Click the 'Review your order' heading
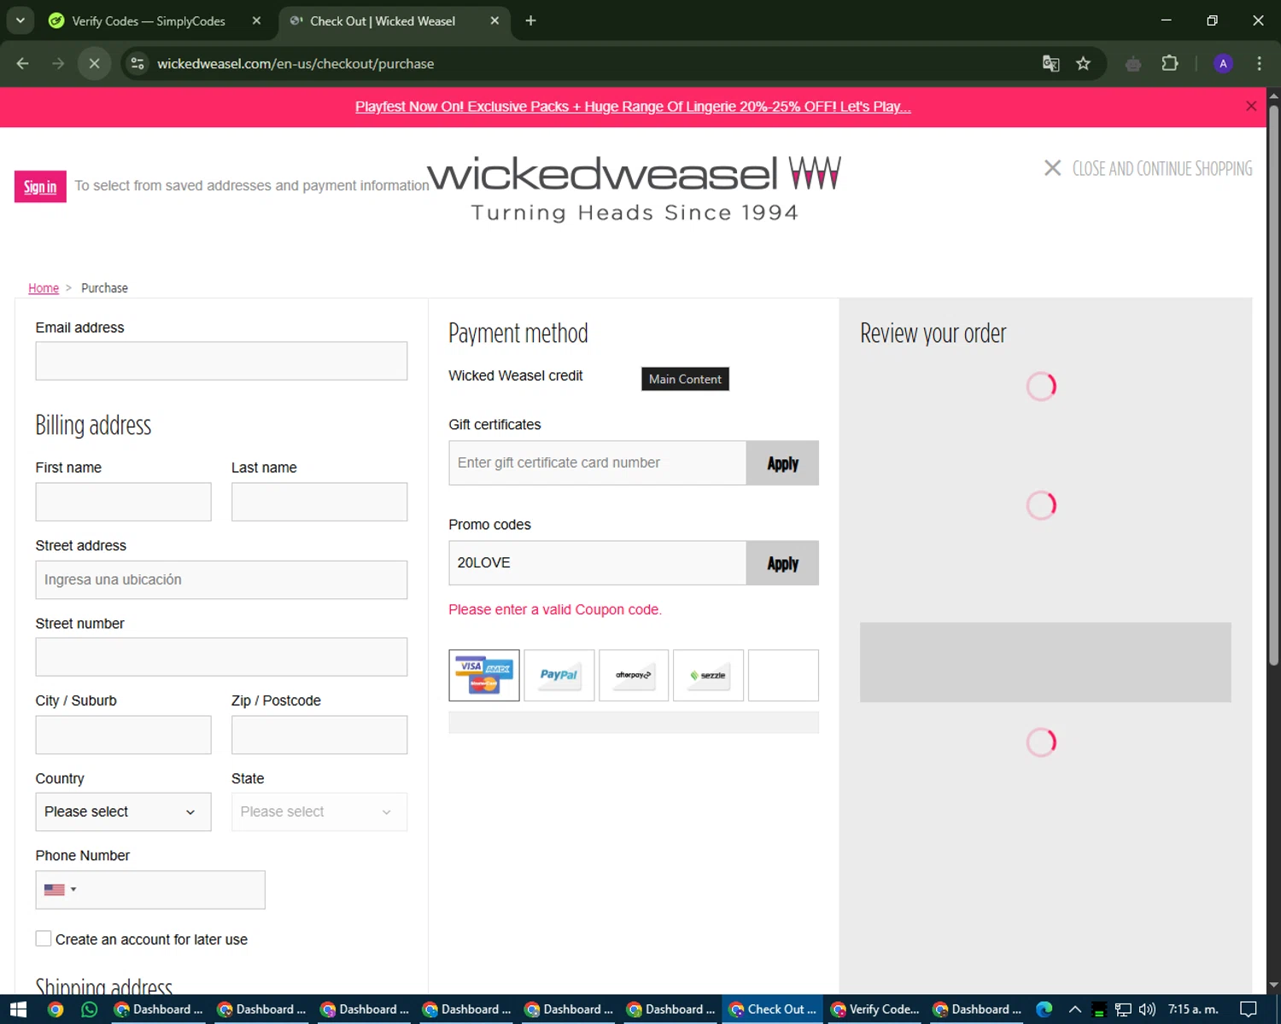 click(933, 333)
